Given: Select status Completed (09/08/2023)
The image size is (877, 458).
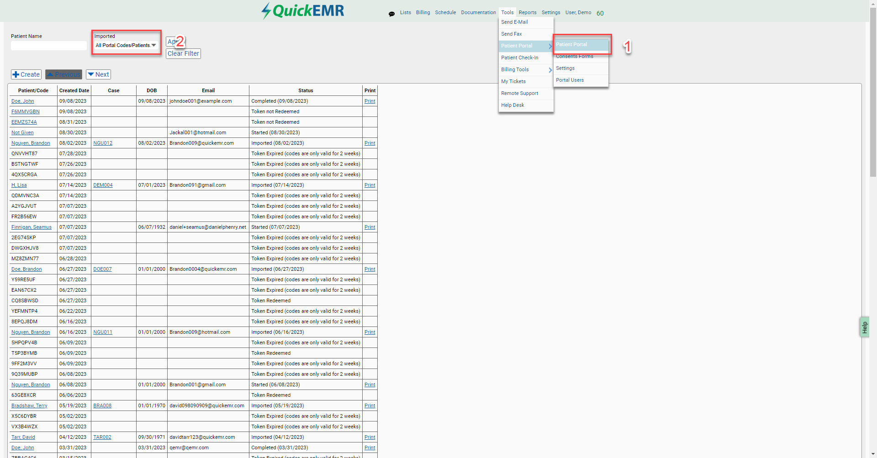Looking at the screenshot, I should (280, 101).
